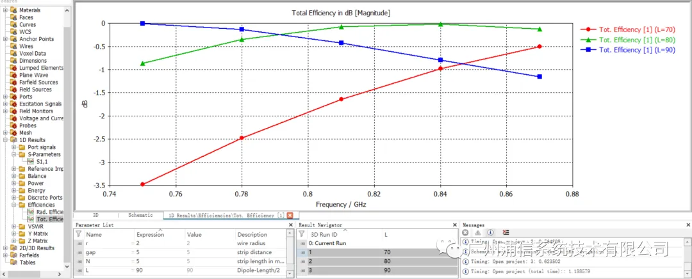The height and width of the screenshot is (279, 692).
Task: Toggle error messages filter icon in Messages
Action: pyautogui.click(x=465, y=232)
